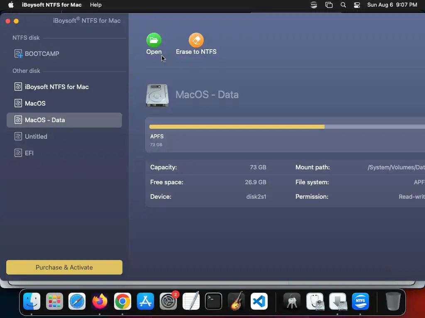Click the NTFS status icon in menu bar

pyautogui.click(x=314, y=5)
